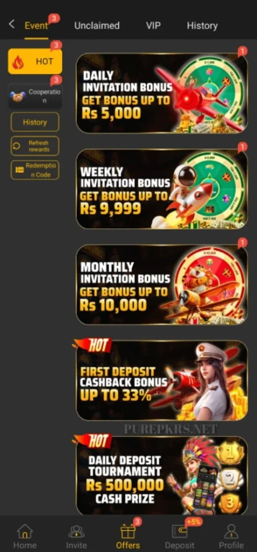257x552 pixels.
Task: Switch to the Unclaimed tab
Action: 97,26
